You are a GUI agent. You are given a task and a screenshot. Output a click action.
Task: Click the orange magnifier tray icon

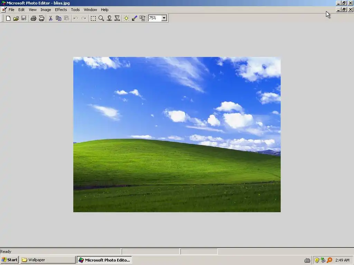tap(329, 260)
